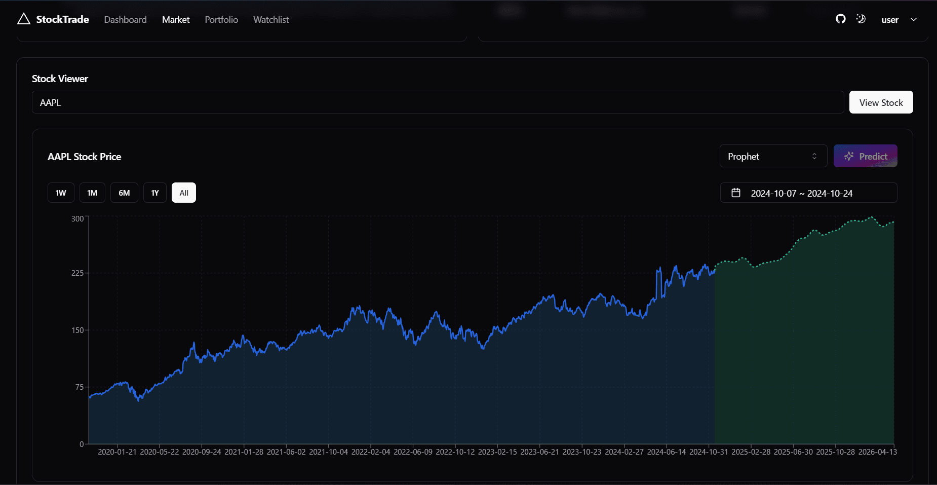Select the 1M time range
The width and height of the screenshot is (937, 485).
click(92, 193)
